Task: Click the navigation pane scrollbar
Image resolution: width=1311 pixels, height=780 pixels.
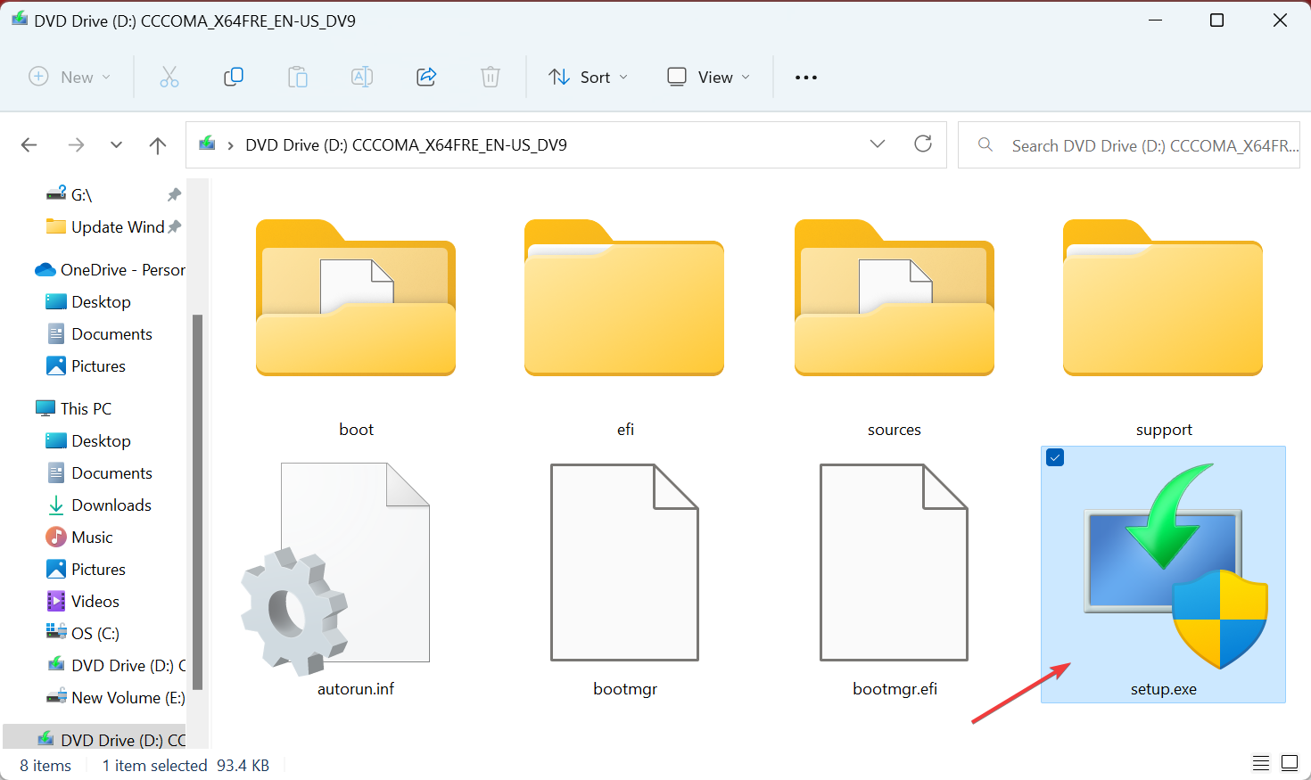Action: (x=198, y=502)
